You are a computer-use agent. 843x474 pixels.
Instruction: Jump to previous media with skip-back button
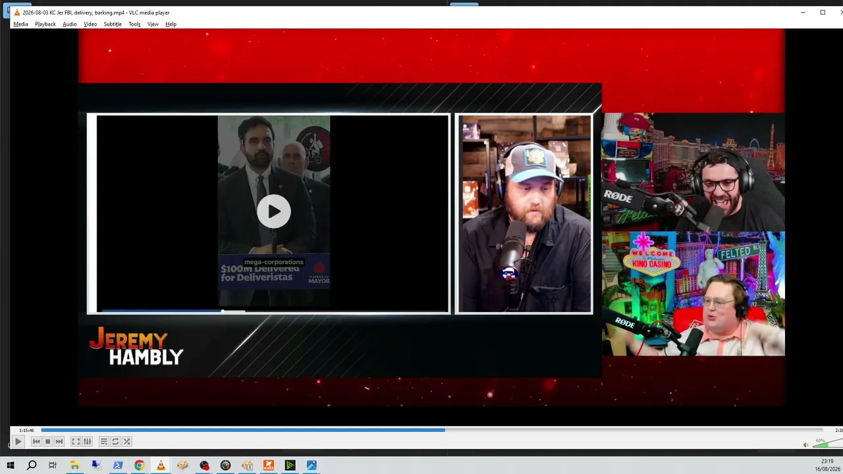(36, 442)
